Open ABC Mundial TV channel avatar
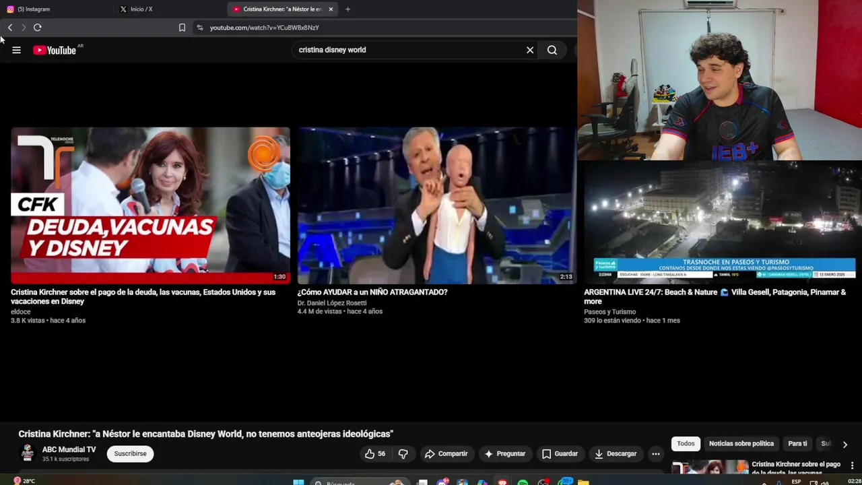The image size is (862, 485). (28, 453)
